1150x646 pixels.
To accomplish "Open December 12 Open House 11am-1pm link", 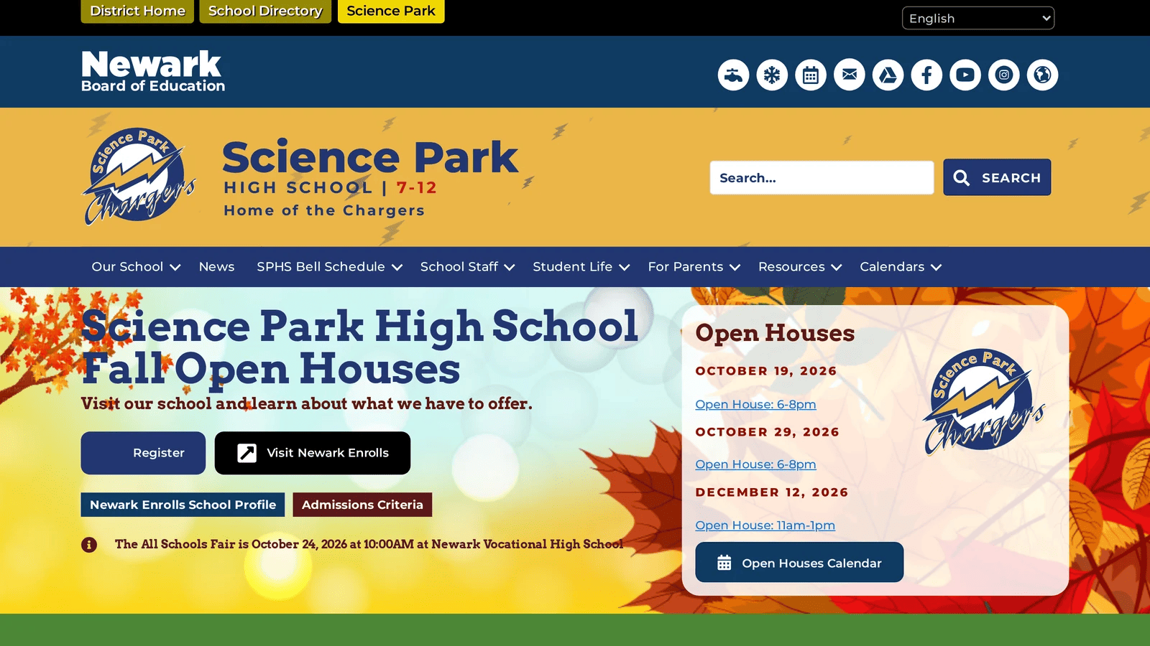I will coord(765,525).
